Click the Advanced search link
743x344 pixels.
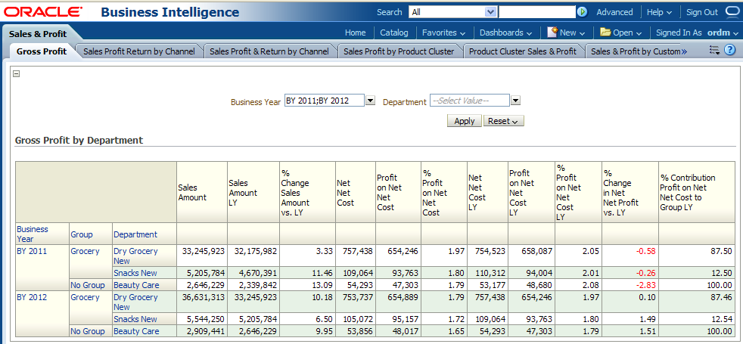coord(614,12)
